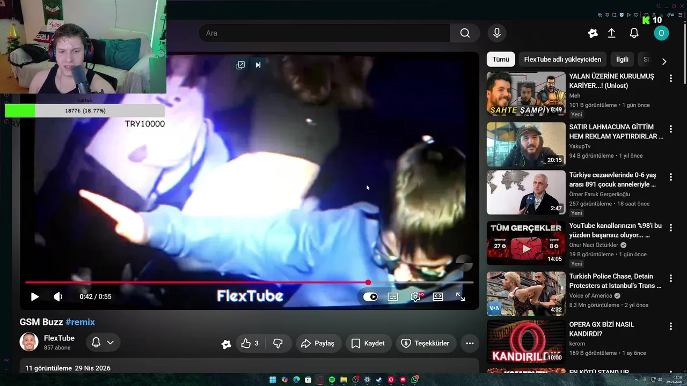Open the FlexTube channel name
This screenshot has height=386, width=687.
pyautogui.click(x=59, y=338)
